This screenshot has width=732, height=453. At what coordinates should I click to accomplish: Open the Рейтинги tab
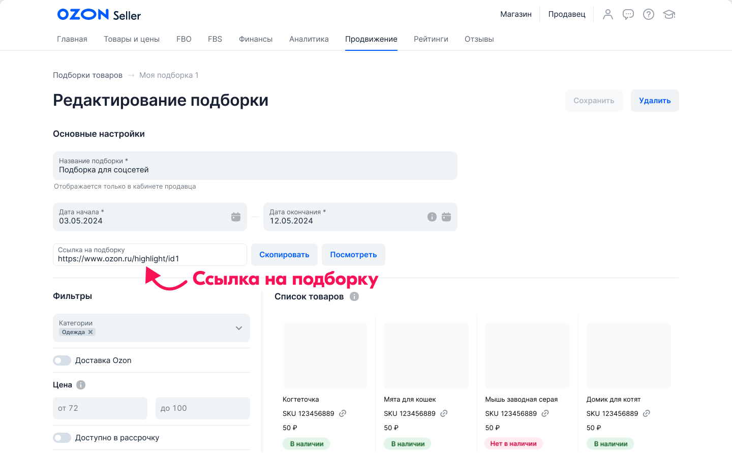(431, 39)
